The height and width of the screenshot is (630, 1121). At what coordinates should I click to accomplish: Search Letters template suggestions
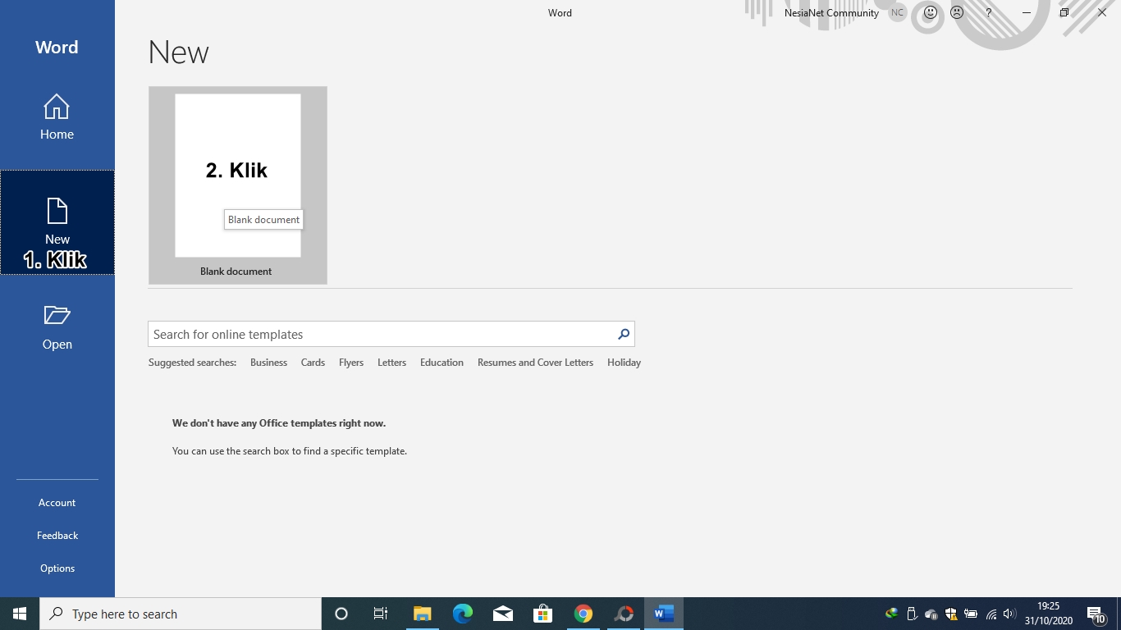[391, 363]
